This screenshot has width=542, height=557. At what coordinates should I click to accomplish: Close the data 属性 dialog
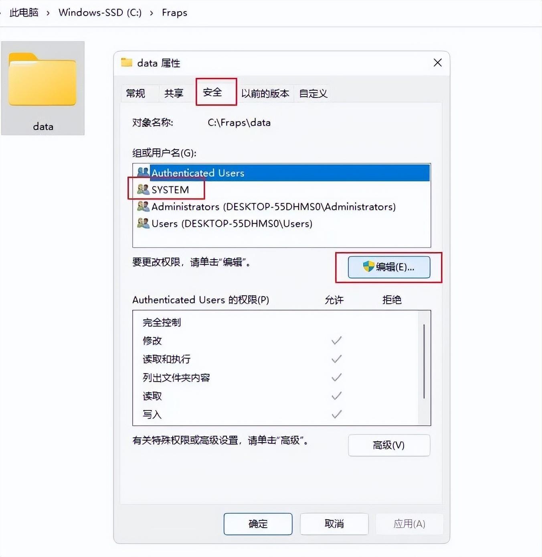click(438, 63)
